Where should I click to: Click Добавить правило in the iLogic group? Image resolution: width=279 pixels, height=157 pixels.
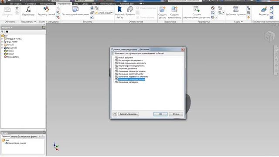click(x=235, y=11)
